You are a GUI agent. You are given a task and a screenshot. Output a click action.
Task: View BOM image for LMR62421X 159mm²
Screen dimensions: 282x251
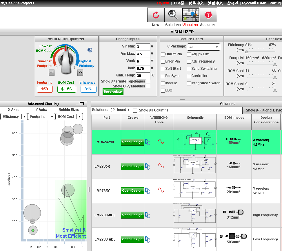(233, 139)
